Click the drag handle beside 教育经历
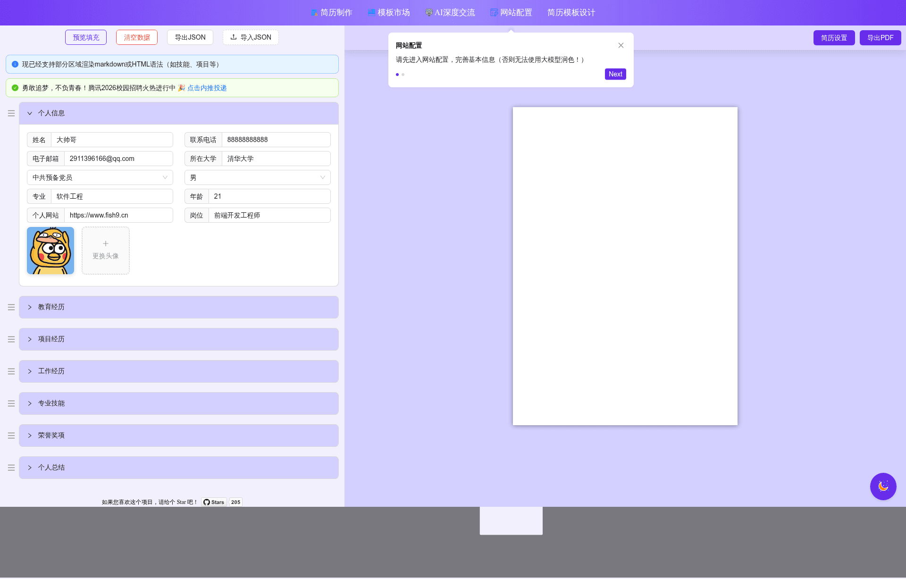 point(11,307)
